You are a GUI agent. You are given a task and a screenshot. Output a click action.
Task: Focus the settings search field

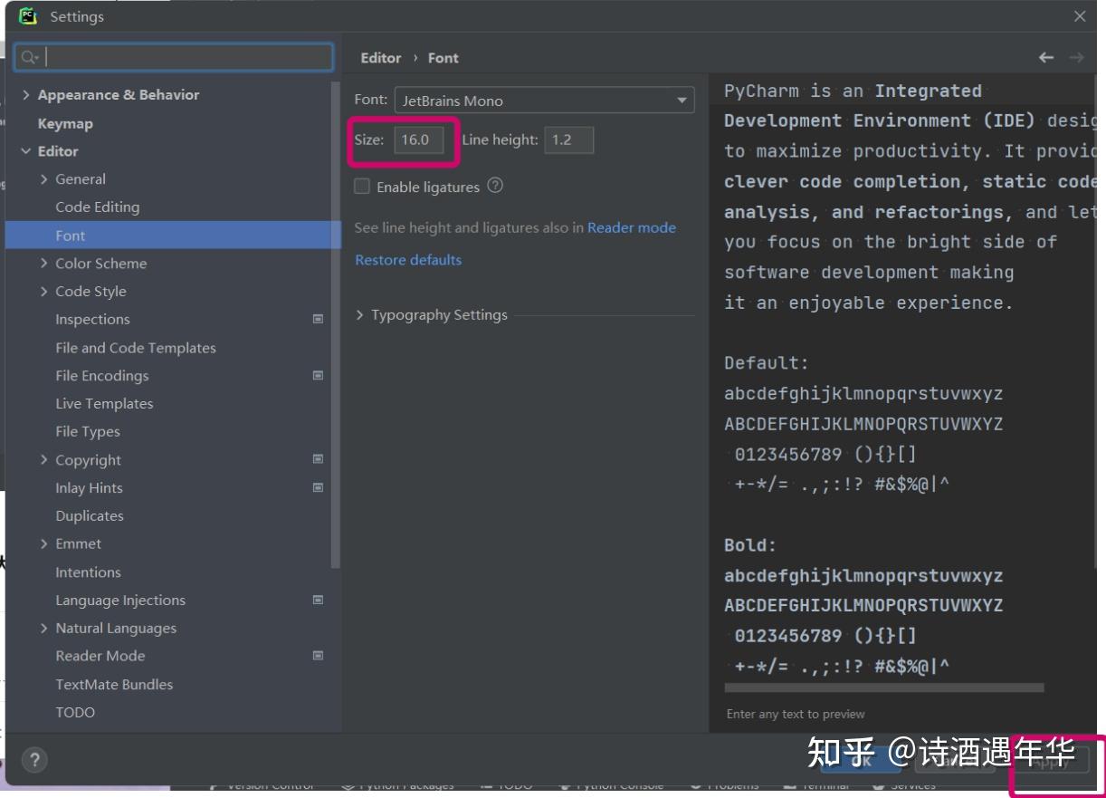point(174,57)
